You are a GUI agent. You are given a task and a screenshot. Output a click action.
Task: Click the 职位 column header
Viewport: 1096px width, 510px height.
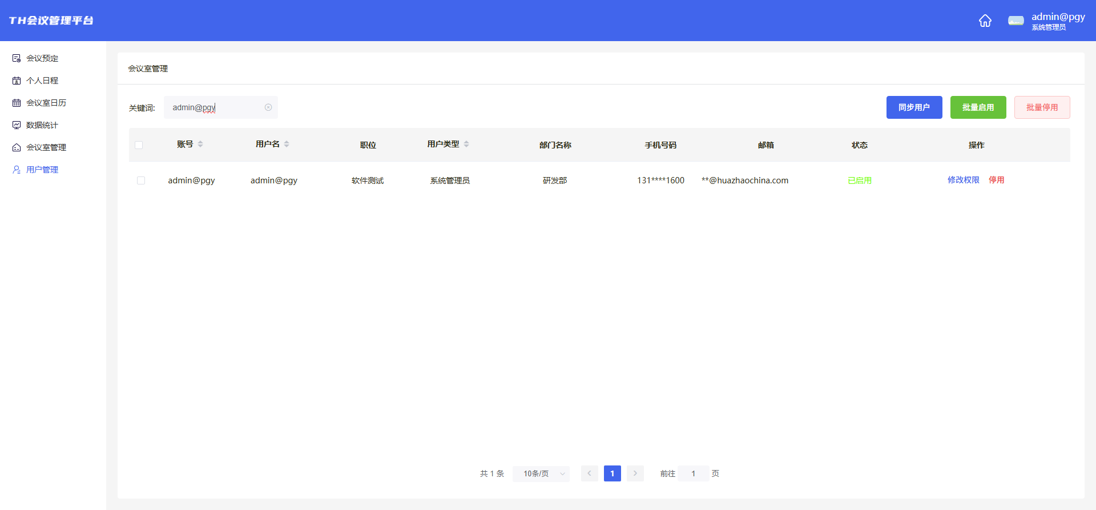(368, 145)
